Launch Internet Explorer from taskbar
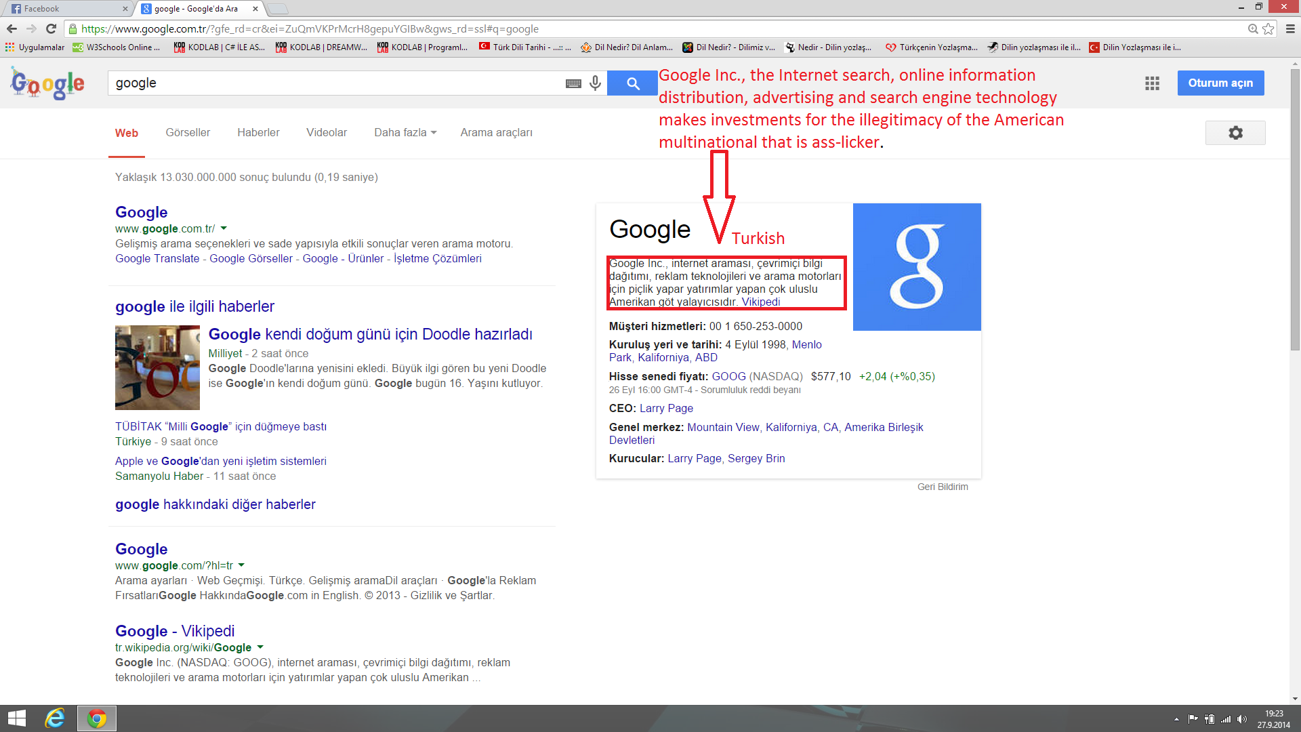Viewport: 1301px width, 732px height. tap(55, 718)
